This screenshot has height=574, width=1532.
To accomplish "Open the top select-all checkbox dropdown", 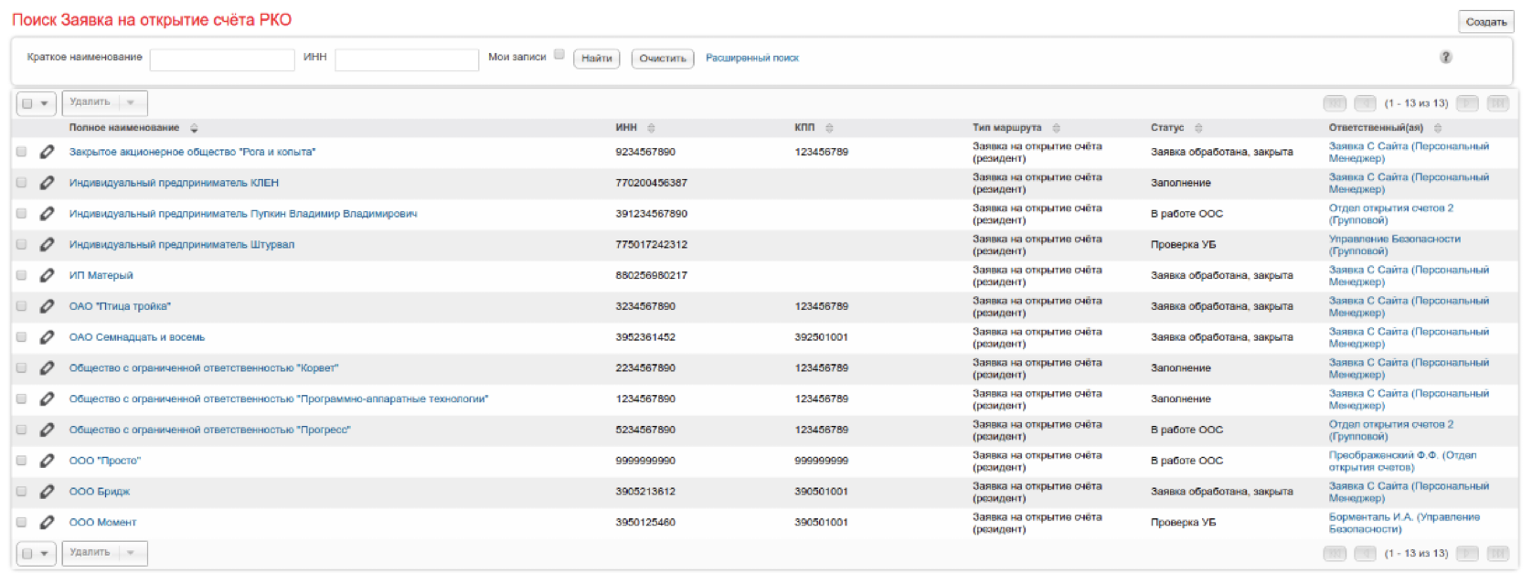I will (44, 103).
